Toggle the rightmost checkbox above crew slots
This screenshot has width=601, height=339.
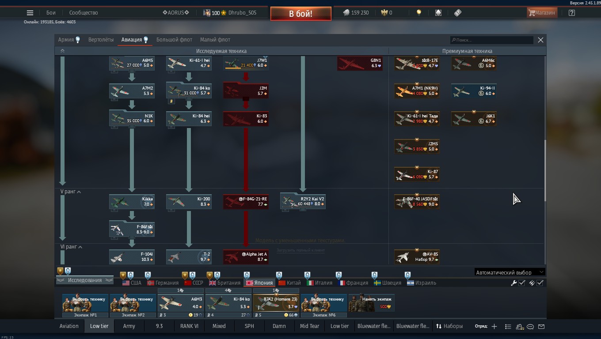click(540, 283)
